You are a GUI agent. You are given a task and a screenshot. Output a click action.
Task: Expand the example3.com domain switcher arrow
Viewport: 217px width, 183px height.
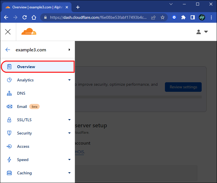tap(69, 50)
